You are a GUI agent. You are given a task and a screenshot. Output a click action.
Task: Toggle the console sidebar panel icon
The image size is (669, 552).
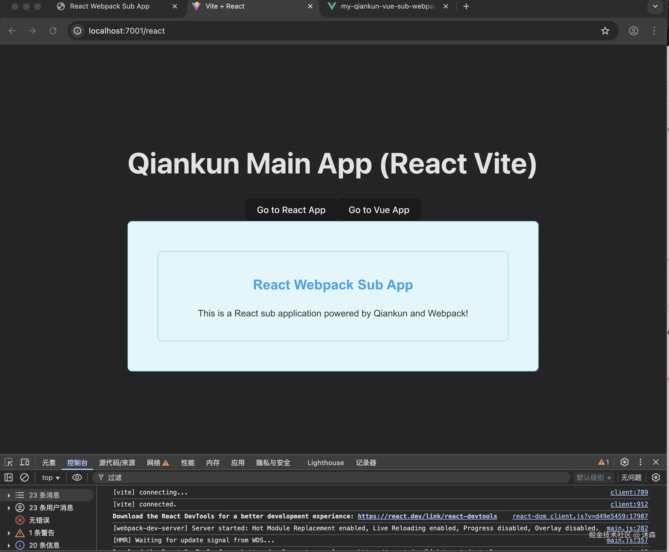[x=9, y=477]
